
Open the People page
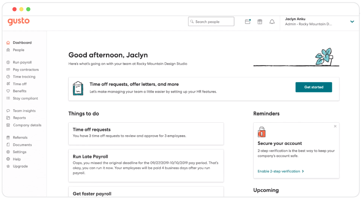[19, 50]
